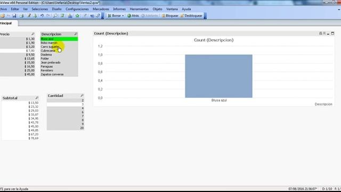
Task: Click the search icon on Descripcion list box
Action: [76, 34]
